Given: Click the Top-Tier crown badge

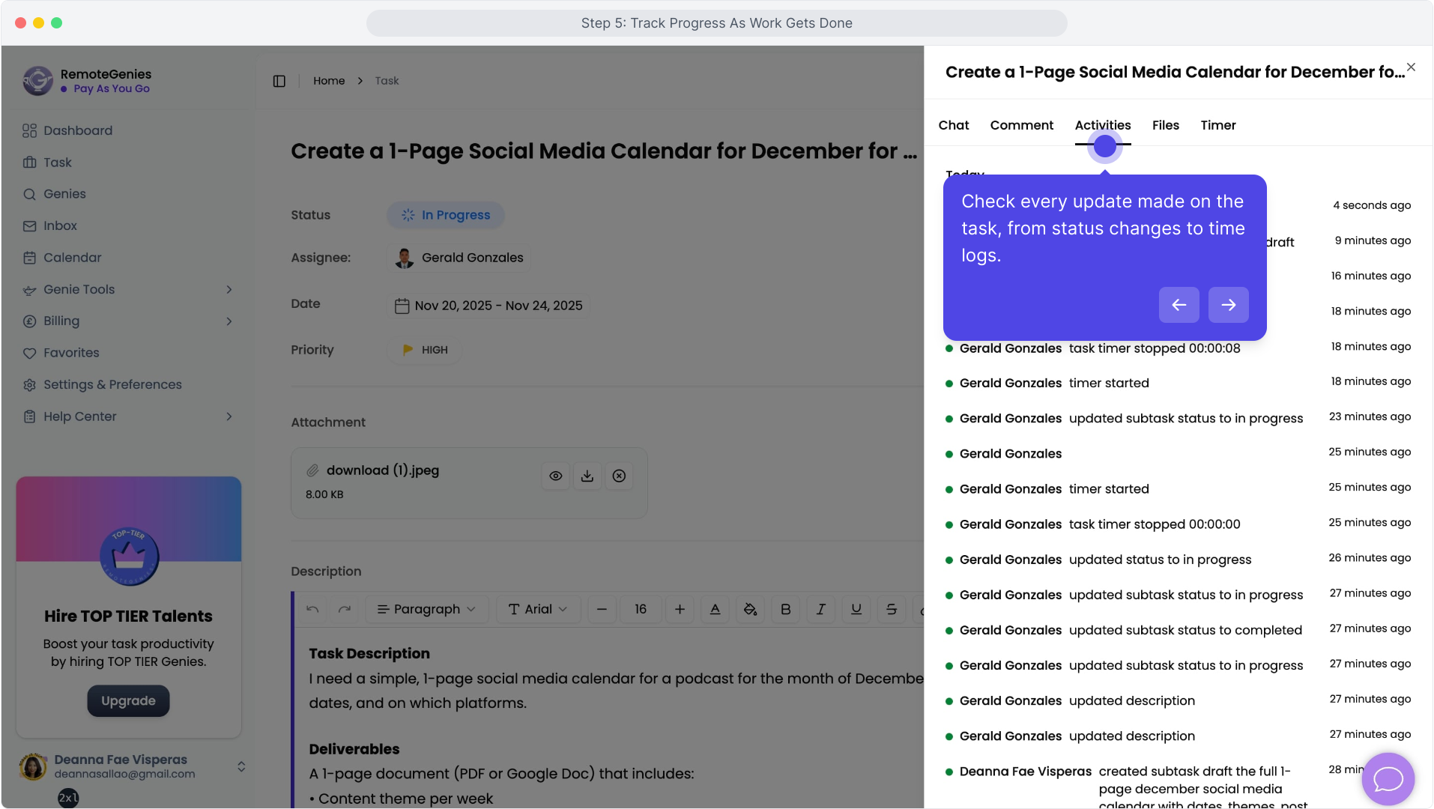Looking at the screenshot, I should [129, 557].
